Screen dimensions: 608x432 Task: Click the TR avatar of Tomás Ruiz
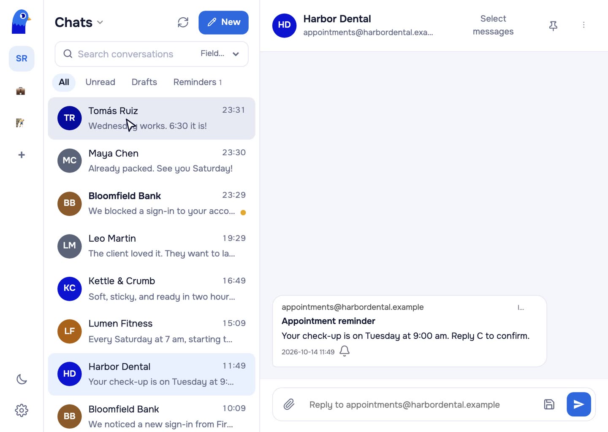click(69, 118)
